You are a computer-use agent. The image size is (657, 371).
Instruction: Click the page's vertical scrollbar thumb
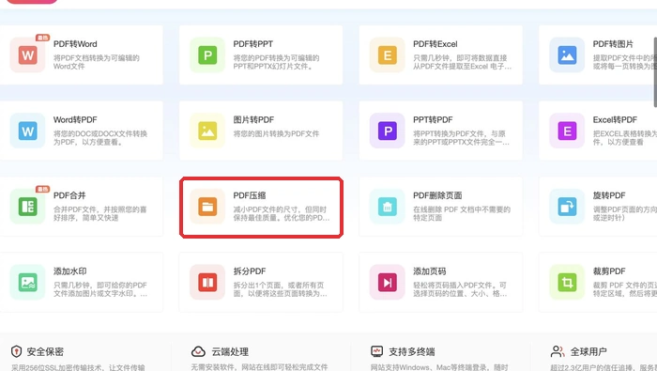[655, 72]
